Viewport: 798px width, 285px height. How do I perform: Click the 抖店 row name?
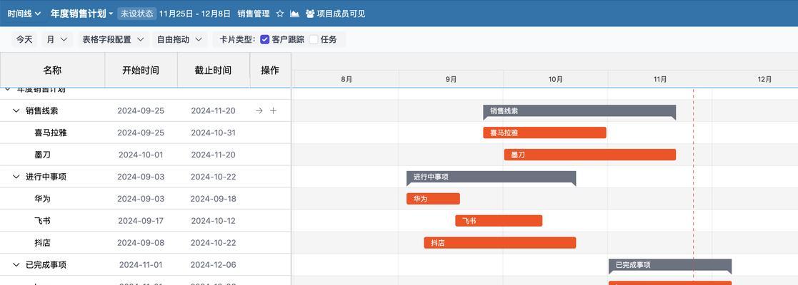pos(42,243)
